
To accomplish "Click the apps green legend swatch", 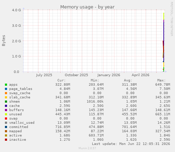I will (6, 85).
